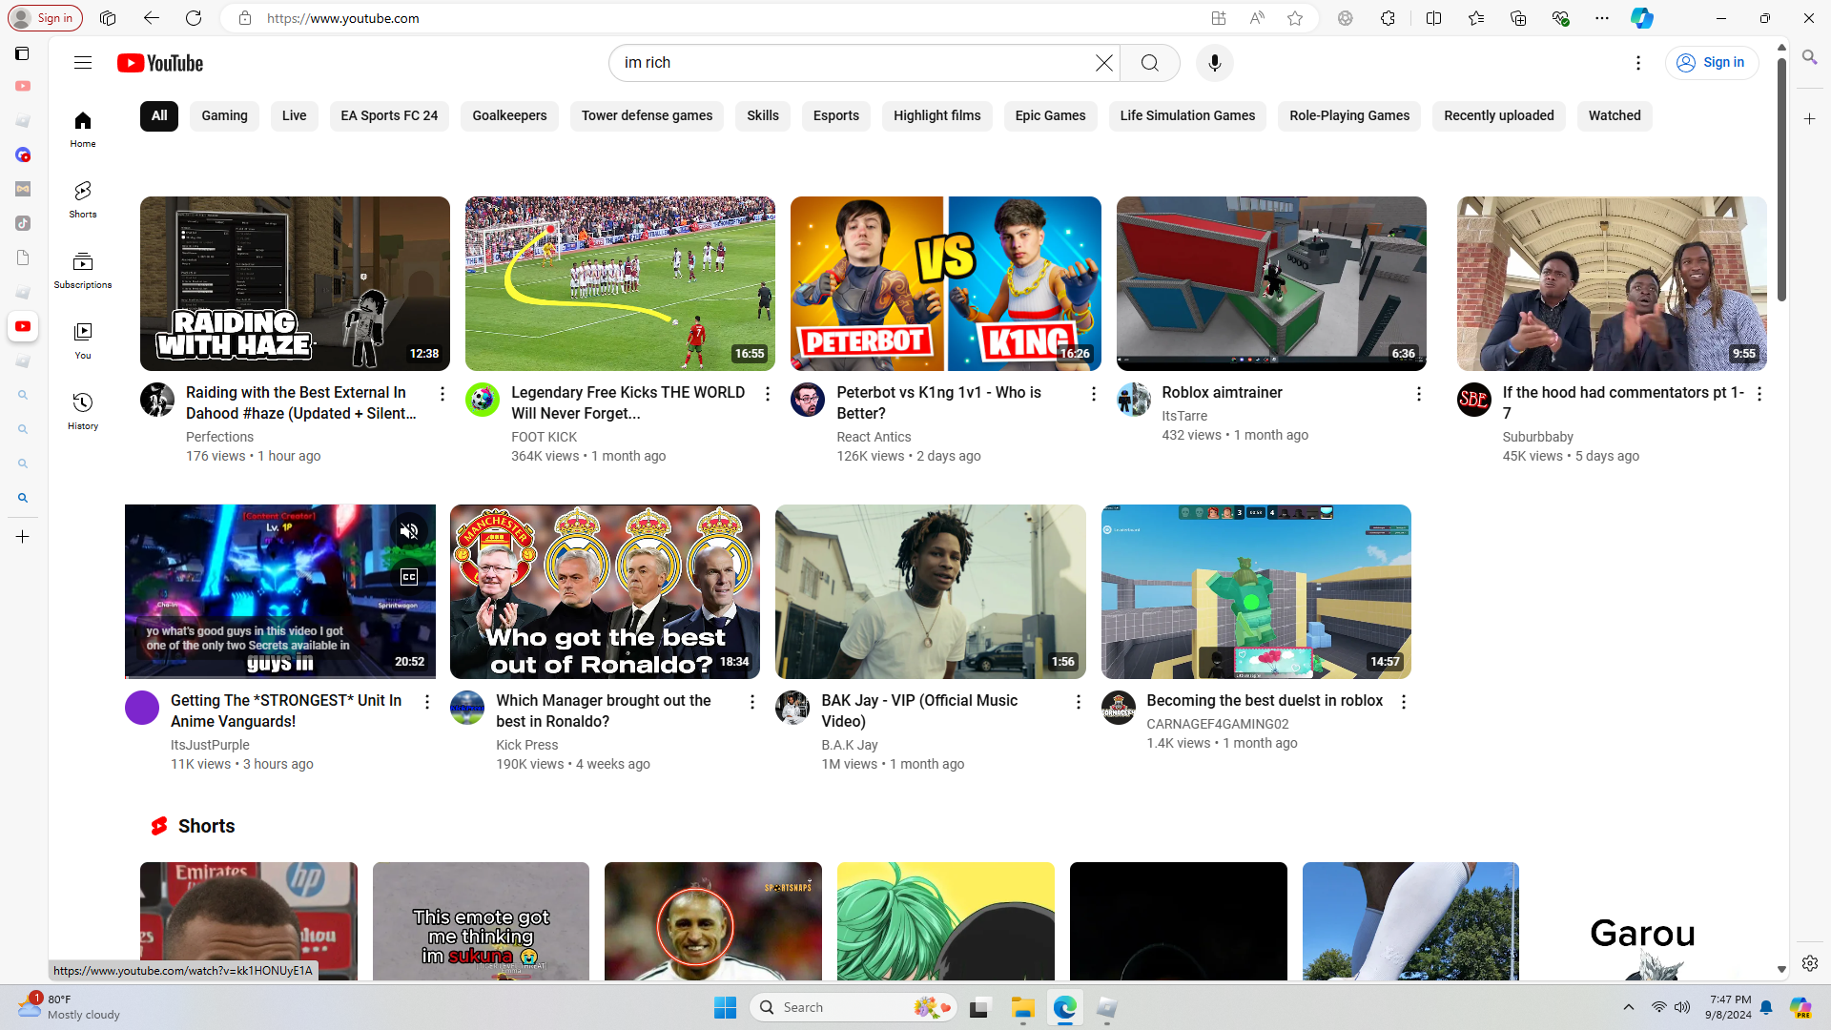Clear the search box text

point(1103,63)
